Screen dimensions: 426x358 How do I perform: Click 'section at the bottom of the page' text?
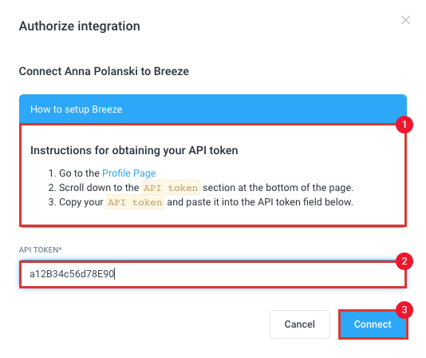click(x=277, y=188)
